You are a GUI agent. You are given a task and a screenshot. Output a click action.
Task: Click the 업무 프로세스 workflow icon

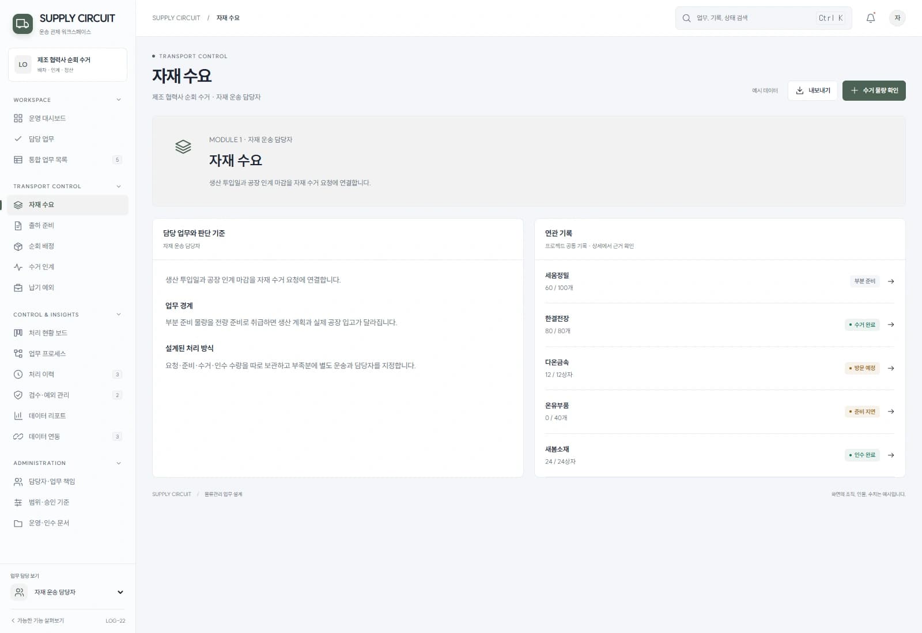pyautogui.click(x=18, y=354)
